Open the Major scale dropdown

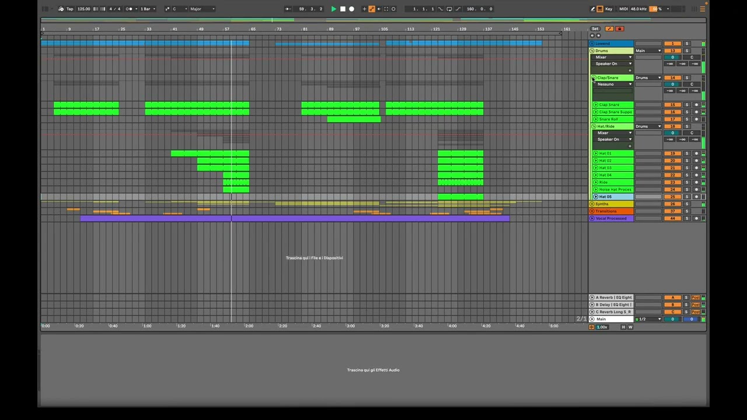tap(203, 9)
